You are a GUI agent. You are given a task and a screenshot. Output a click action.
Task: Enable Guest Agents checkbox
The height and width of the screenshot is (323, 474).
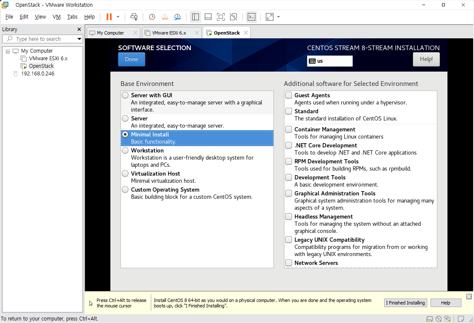289,95
